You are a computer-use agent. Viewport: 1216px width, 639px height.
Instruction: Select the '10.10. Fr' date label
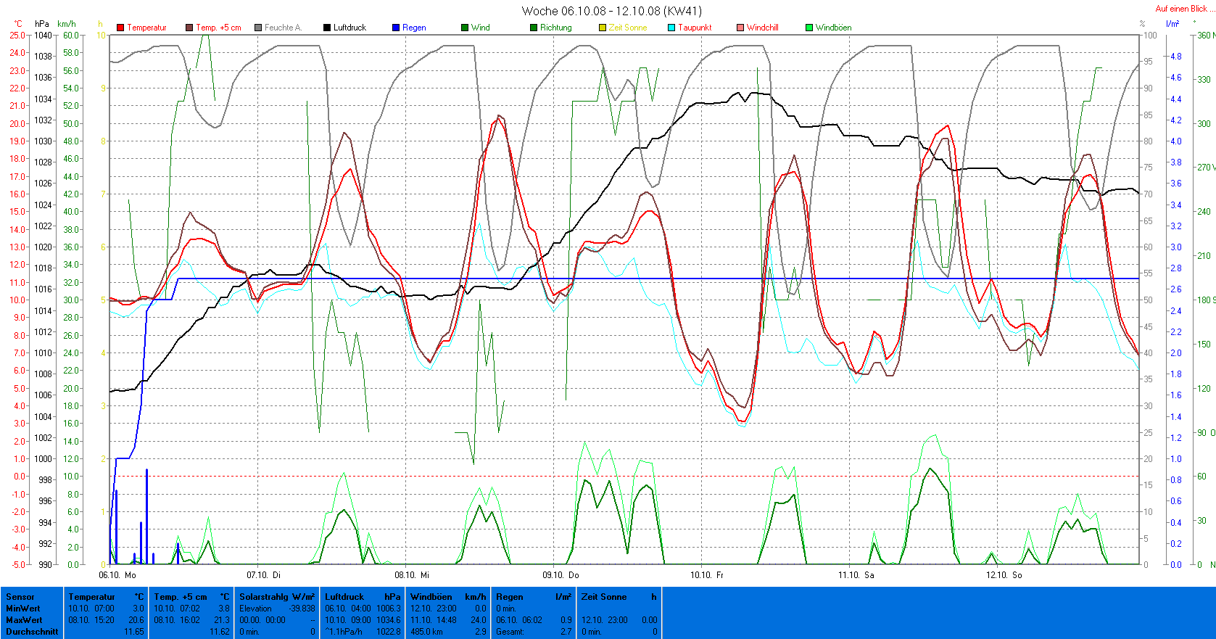click(707, 575)
